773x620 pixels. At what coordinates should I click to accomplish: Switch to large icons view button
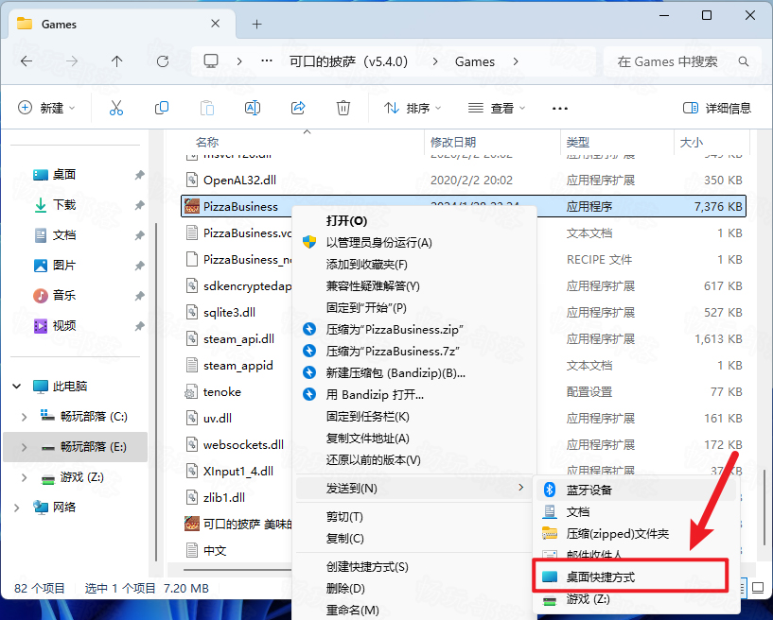tap(758, 588)
